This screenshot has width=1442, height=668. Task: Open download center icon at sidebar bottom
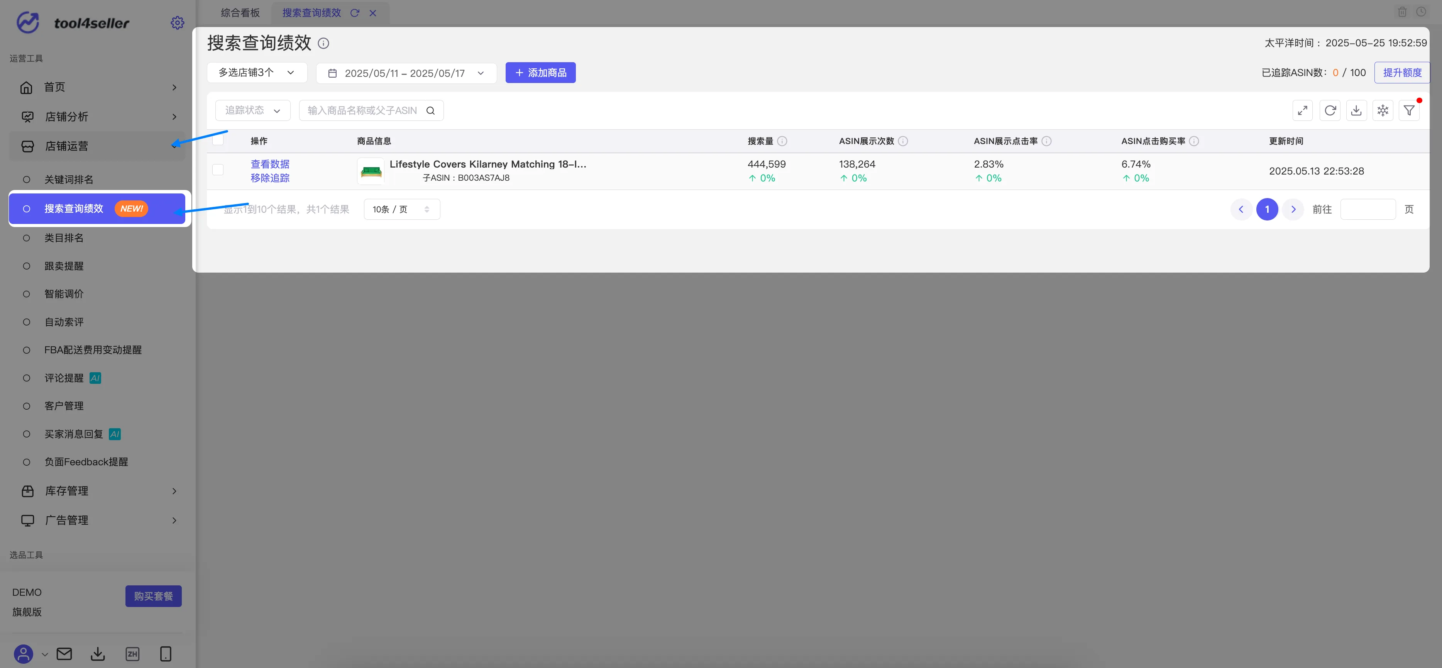point(98,653)
